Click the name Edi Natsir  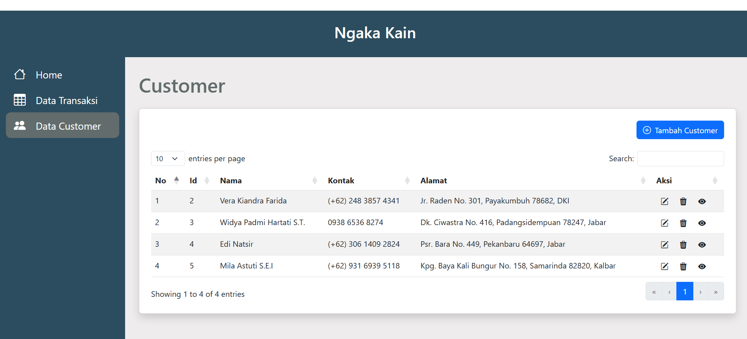pos(236,244)
